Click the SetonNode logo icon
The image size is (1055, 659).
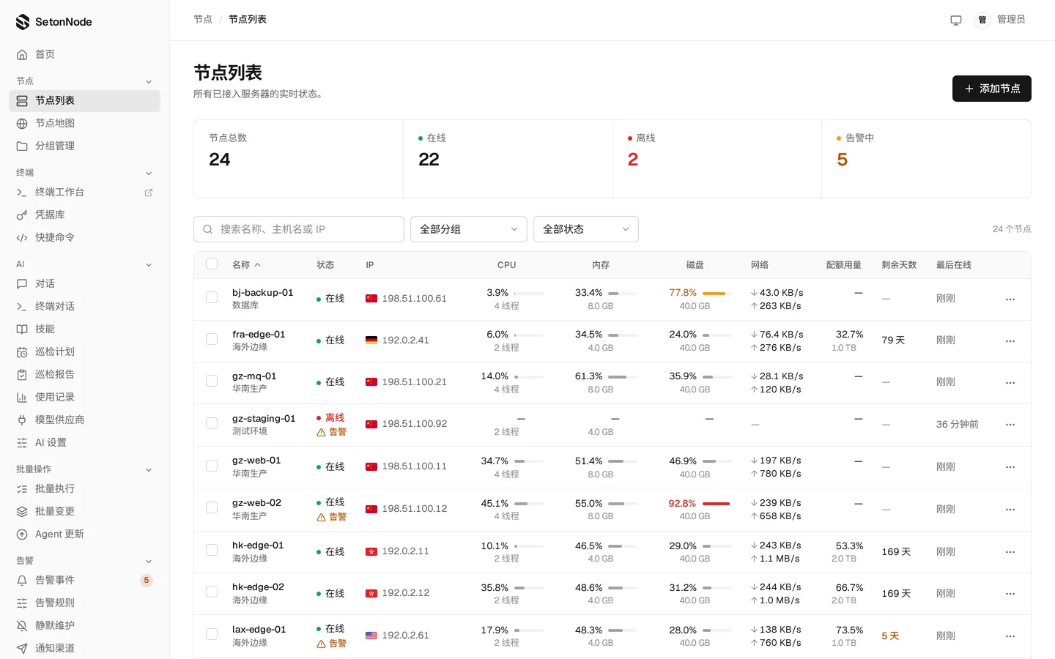tap(23, 22)
